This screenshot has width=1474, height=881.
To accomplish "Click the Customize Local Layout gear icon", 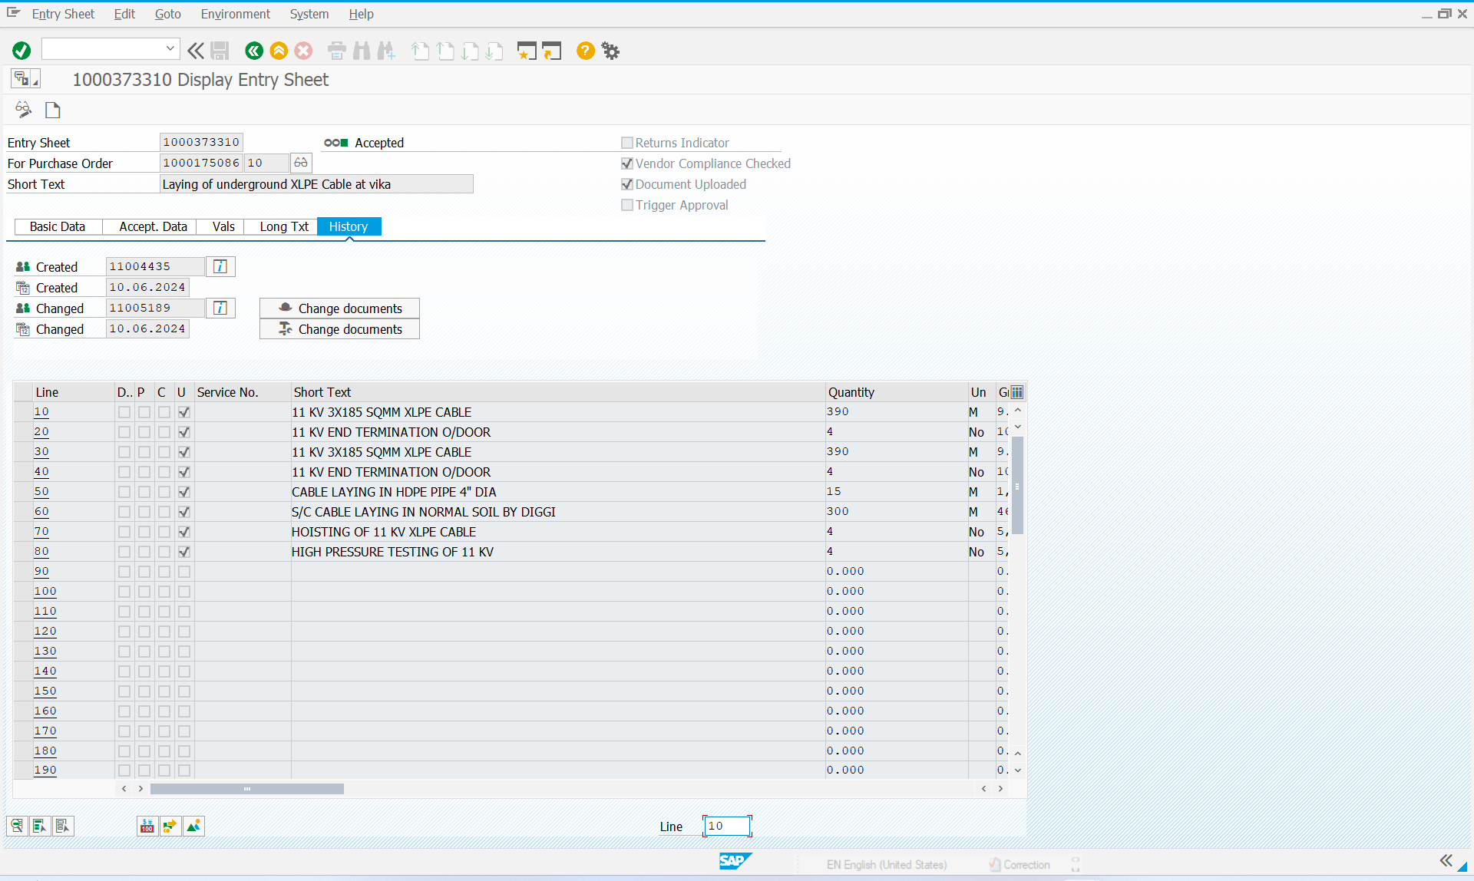I will 610,51.
